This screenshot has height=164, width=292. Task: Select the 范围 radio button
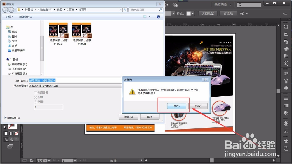pos(35,102)
